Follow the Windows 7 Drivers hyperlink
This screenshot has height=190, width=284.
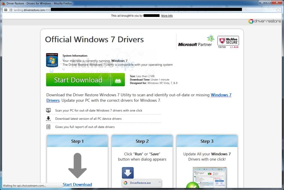point(221,95)
